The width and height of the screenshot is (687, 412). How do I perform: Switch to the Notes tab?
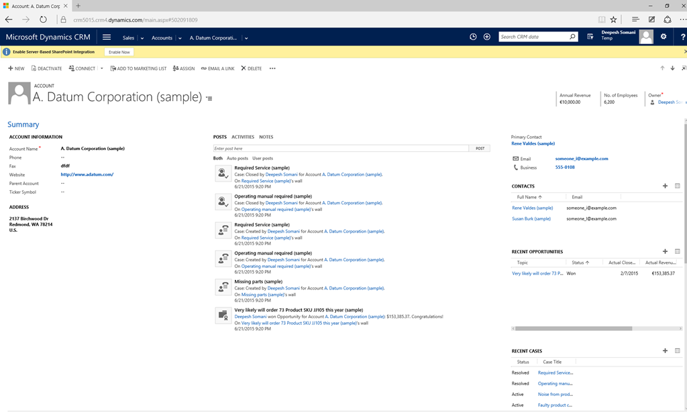266,137
